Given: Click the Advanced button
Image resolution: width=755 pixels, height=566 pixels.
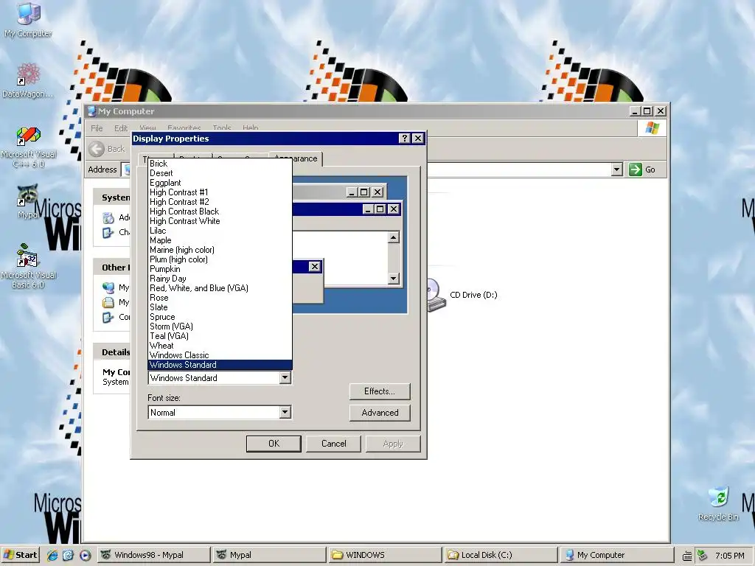Looking at the screenshot, I should pyautogui.click(x=380, y=413).
